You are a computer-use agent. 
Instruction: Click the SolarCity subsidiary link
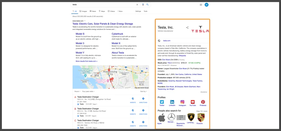point(172,81)
